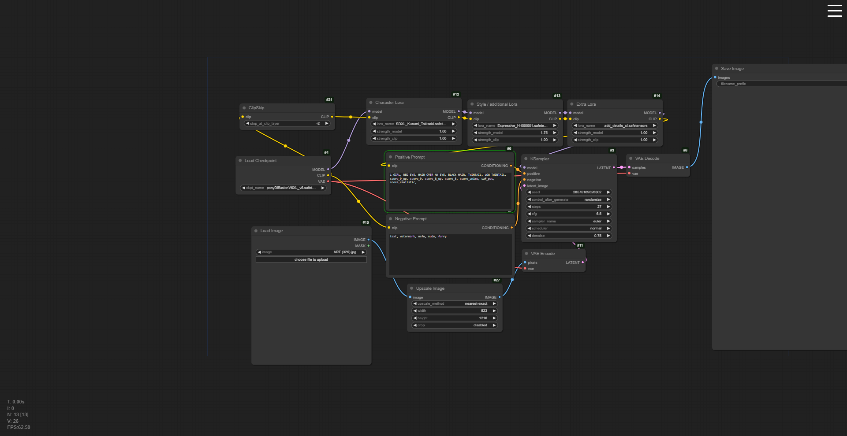Toggle the control_after_generate randomize setting
The width and height of the screenshot is (847, 436).
point(569,200)
